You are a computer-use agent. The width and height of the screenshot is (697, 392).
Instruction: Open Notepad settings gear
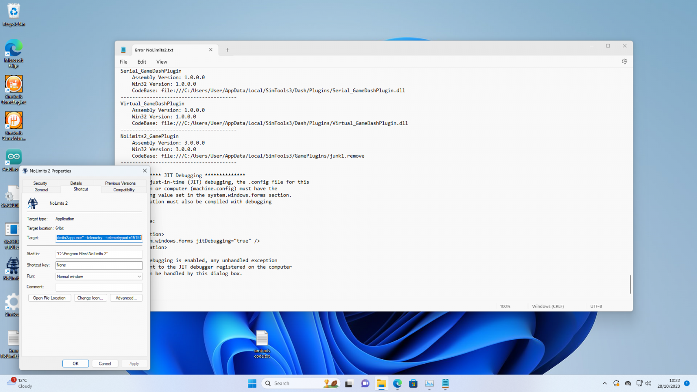tap(625, 61)
